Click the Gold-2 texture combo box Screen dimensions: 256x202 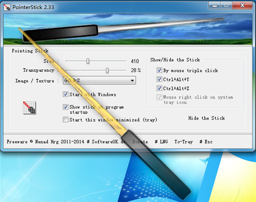(x=99, y=80)
